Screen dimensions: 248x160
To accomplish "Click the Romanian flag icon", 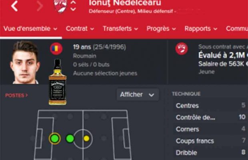I will (x=56, y=48).
